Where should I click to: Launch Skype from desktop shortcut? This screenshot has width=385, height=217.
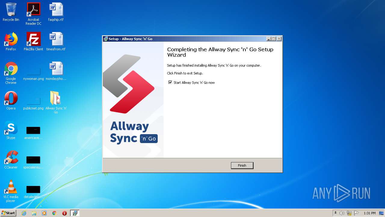(11, 130)
